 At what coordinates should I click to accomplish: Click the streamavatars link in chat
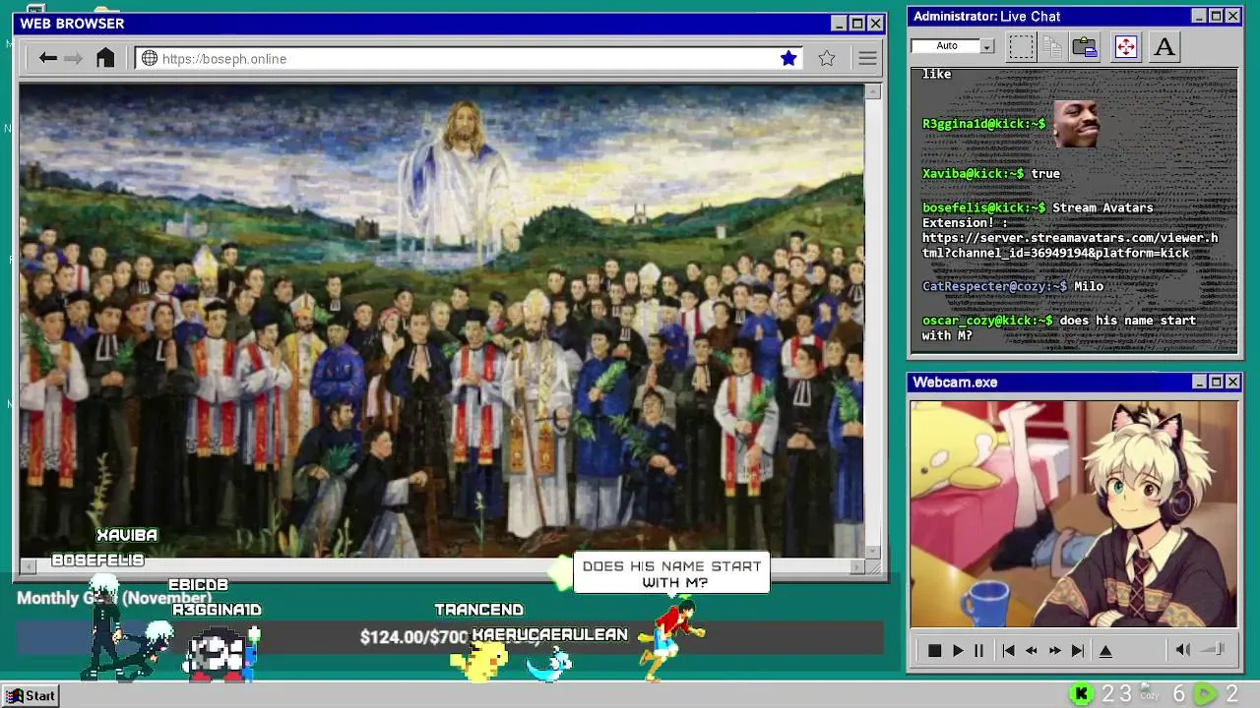coord(1070,245)
